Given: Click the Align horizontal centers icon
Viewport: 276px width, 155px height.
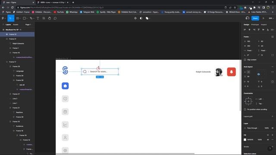Looking at the screenshot, I should 249,30.
